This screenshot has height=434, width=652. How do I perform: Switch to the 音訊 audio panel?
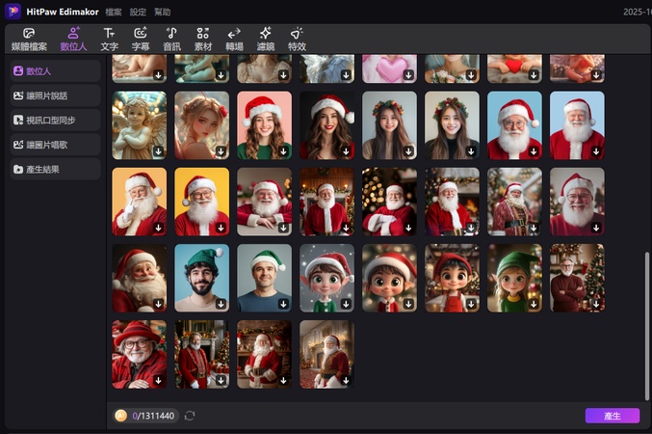171,39
